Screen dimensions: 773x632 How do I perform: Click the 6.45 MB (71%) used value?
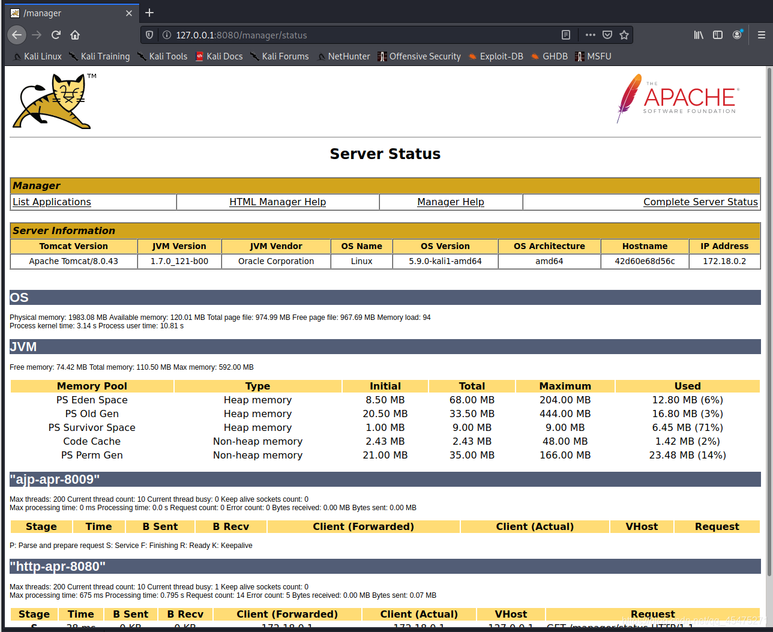[688, 428]
